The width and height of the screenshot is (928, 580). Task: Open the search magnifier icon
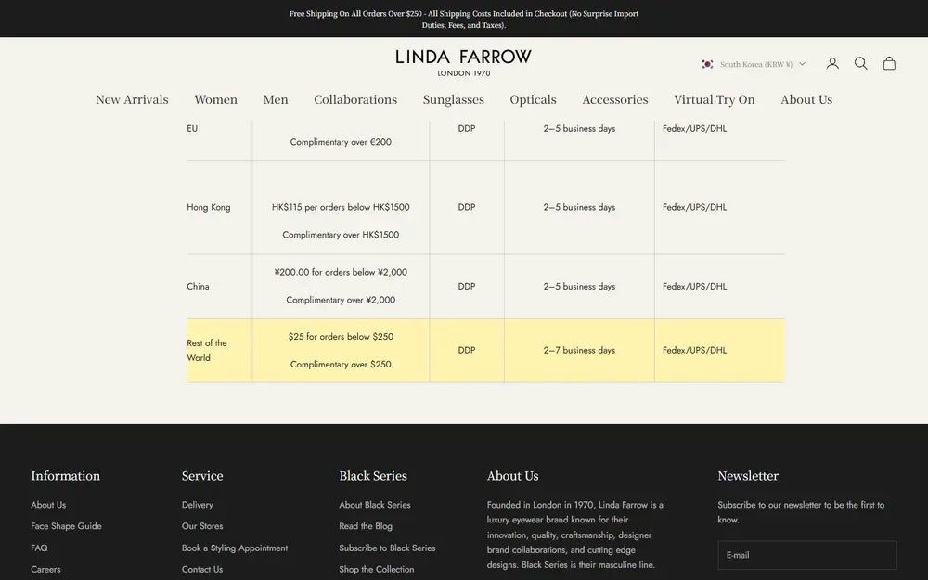pyautogui.click(x=860, y=63)
